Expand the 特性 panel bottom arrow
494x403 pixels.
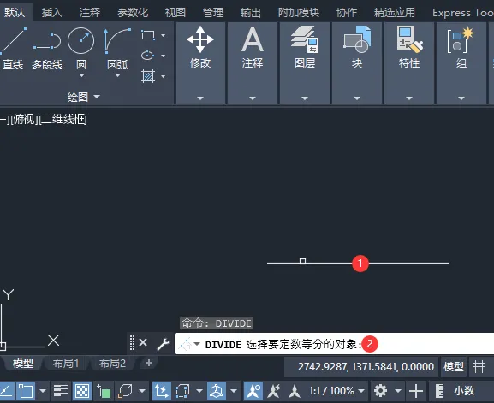[x=409, y=98]
